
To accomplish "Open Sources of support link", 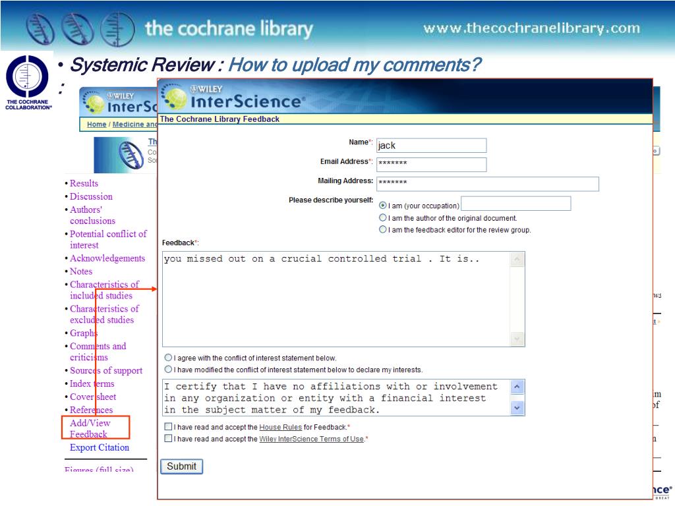I will pyautogui.click(x=106, y=370).
